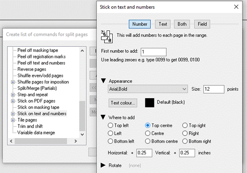Image resolution: width=247 pixels, height=173 pixels.
Task: Expand the Rotate section triangle
Action: [x=103, y=165]
